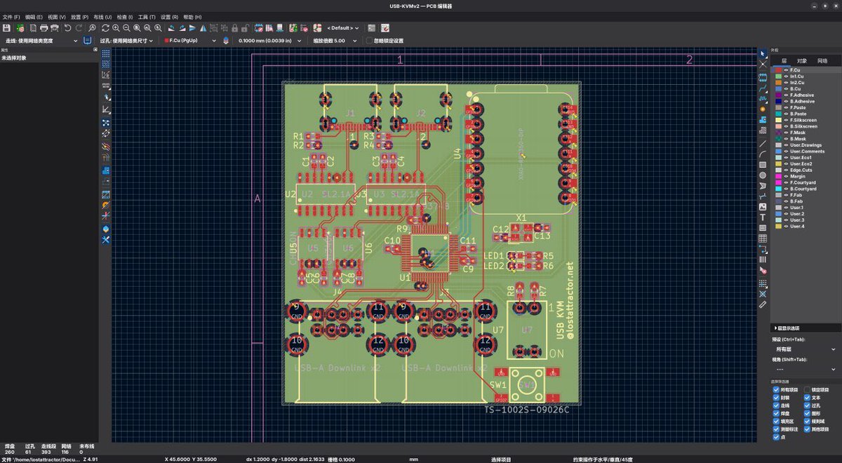
Task: Toggle visibility eye of Edge.Cuts layer
Action: 785,170
